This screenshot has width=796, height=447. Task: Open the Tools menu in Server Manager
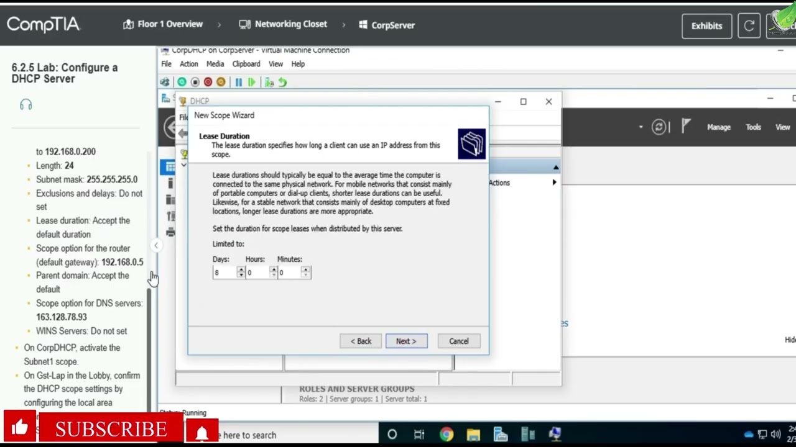click(x=753, y=127)
